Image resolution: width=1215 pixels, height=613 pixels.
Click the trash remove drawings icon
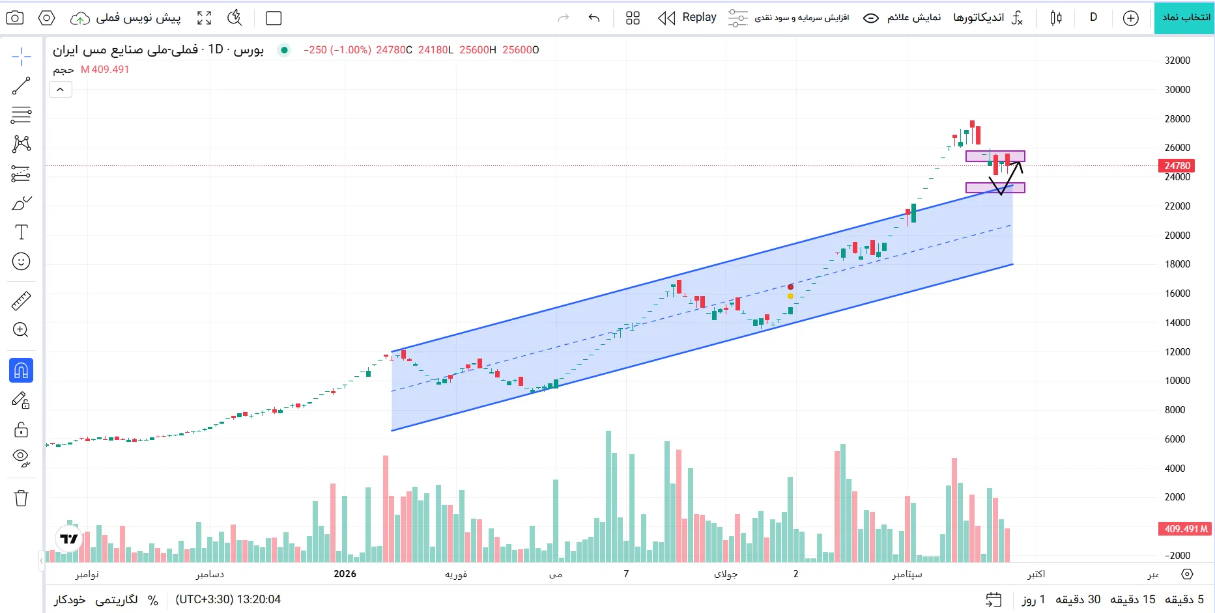click(21, 498)
